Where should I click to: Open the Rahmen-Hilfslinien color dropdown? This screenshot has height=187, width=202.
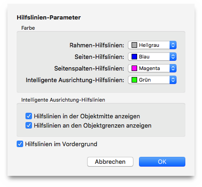pyautogui.click(x=152, y=45)
